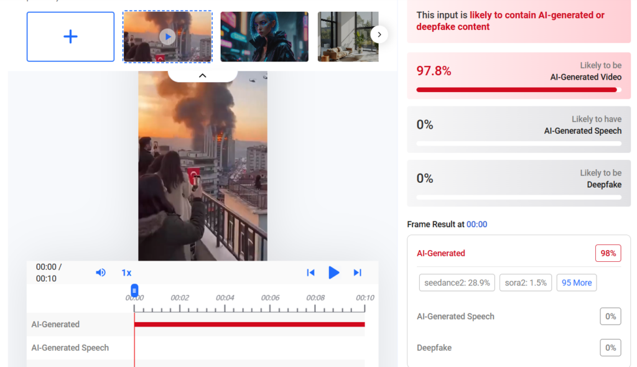Jump to 00:04 on the timeline ruler
The height and width of the screenshot is (367, 637).
point(225,298)
